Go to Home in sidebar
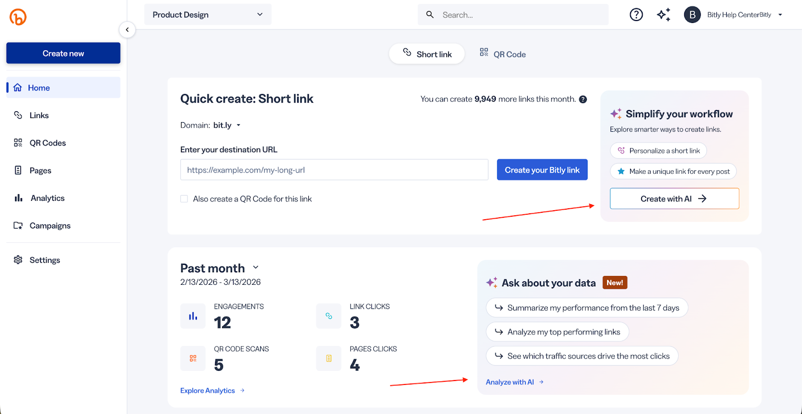The width and height of the screenshot is (802, 414). (x=63, y=88)
